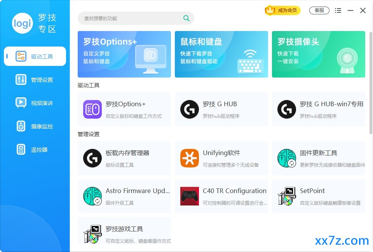Open 板载内存管理器 title
Image resolution: width=373 pixels, height=252 pixels.
(x=127, y=153)
